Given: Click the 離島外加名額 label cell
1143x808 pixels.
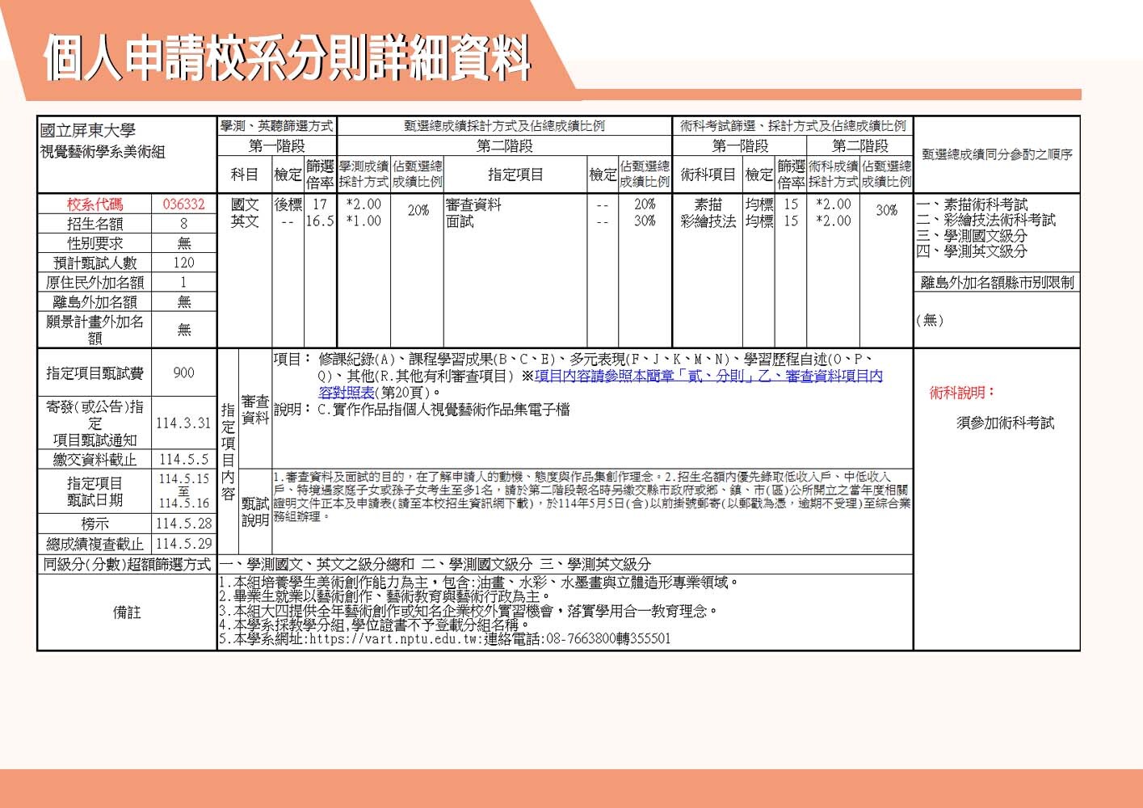Looking at the screenshot, I should coord(95,301).
